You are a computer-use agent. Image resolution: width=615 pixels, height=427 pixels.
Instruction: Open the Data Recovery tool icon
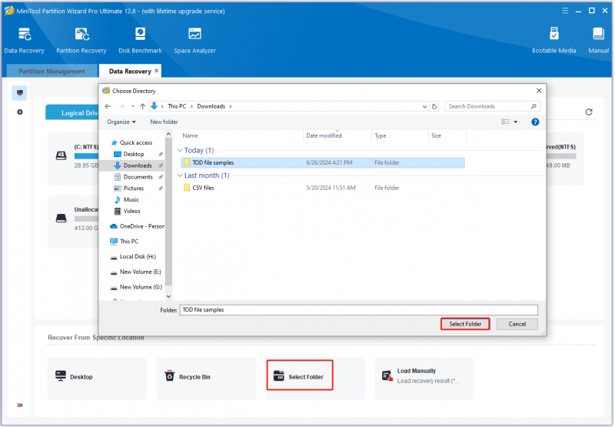pos(25,41)
